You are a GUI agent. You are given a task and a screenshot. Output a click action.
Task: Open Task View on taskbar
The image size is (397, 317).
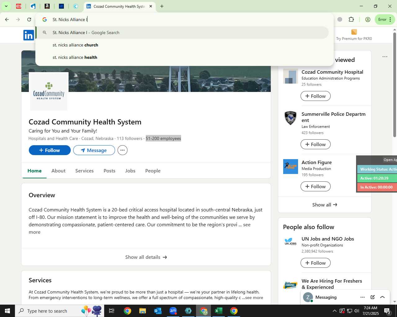point(112,311)
